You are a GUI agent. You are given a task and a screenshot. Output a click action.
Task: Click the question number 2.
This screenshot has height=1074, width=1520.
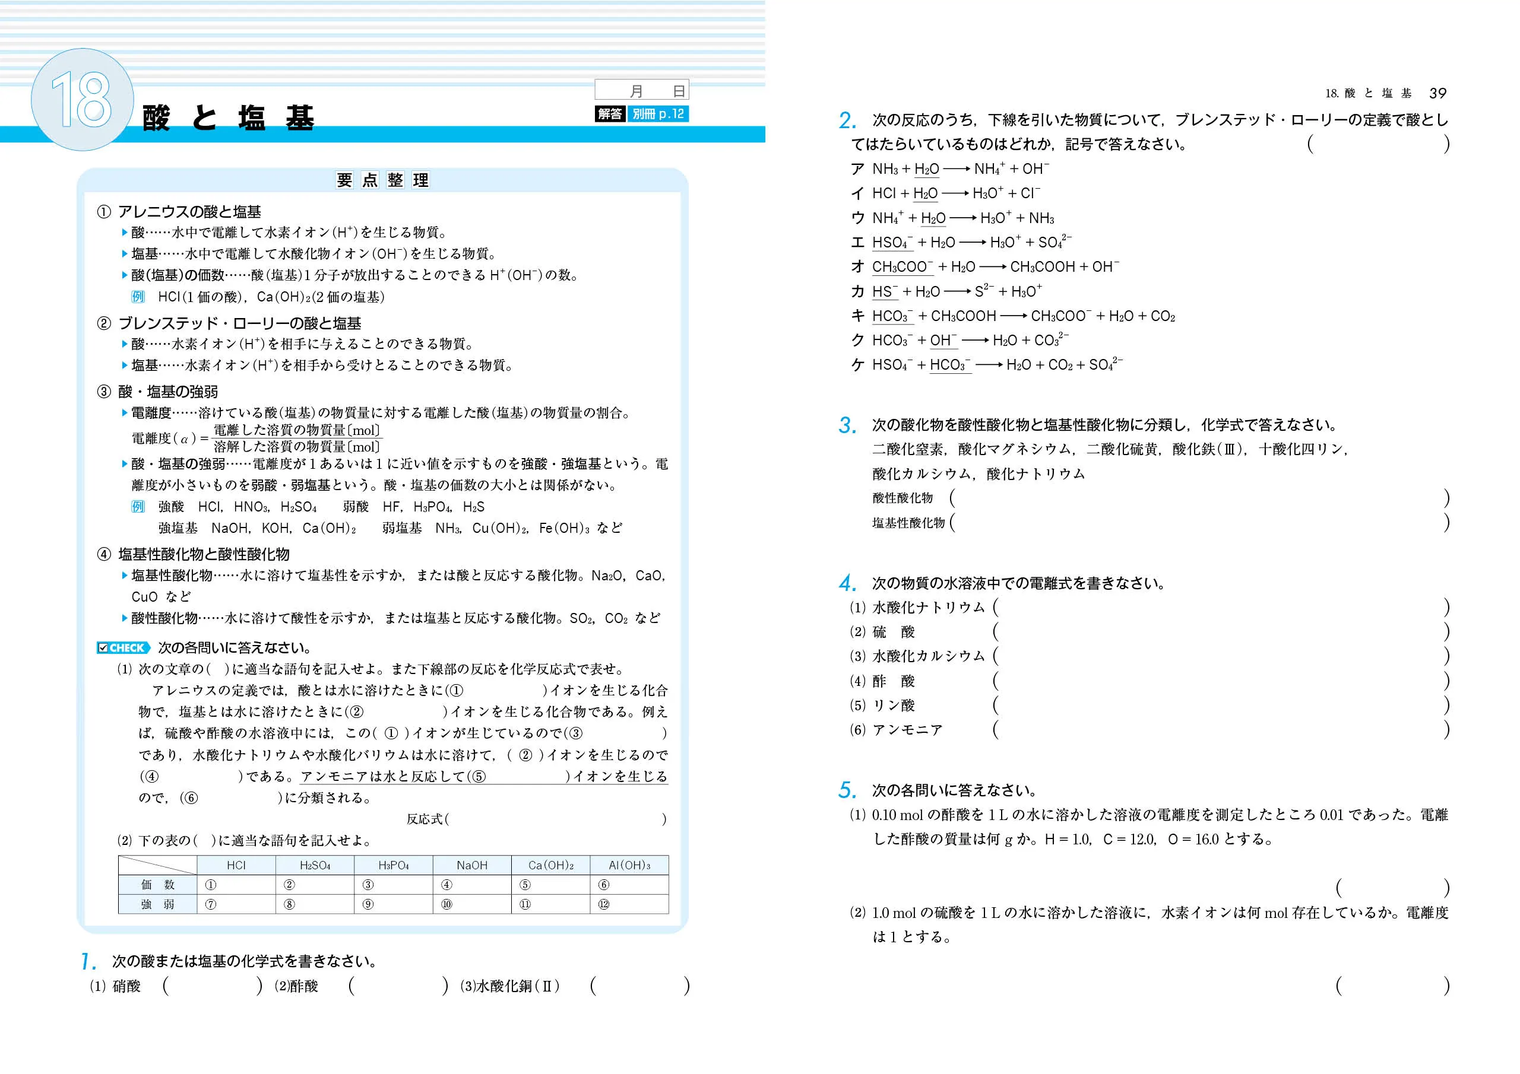[x=847, y=120]
